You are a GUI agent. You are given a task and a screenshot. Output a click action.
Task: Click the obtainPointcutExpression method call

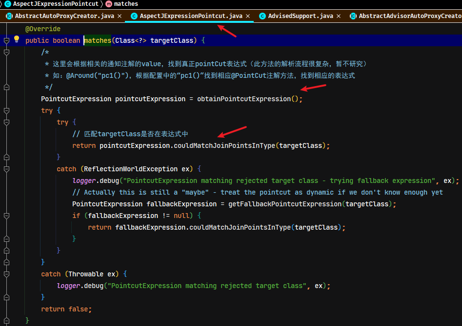(x=244, y=99)
